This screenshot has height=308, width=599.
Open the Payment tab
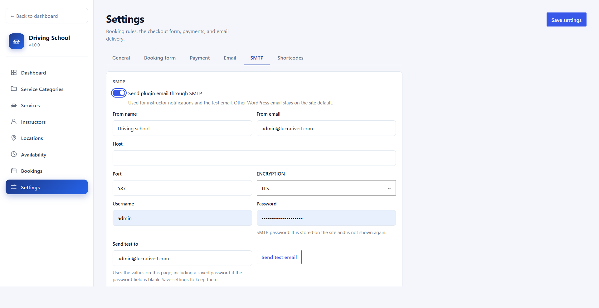[200, 58]
